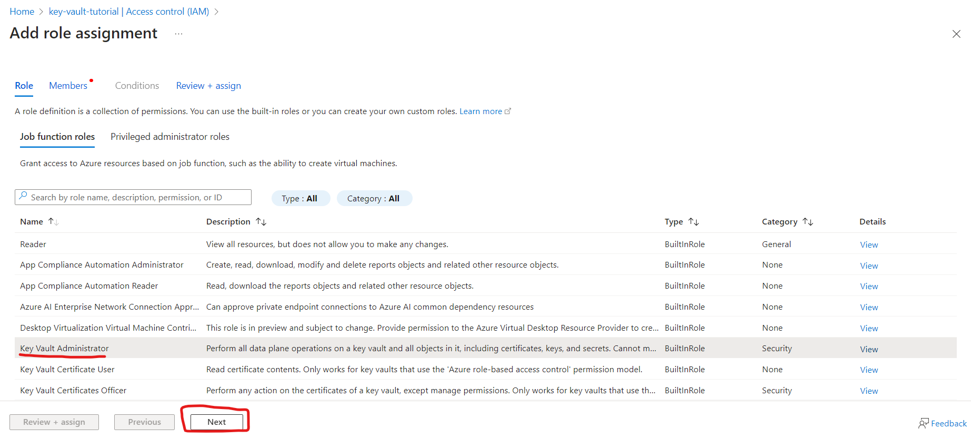
Task: Select Desktop Virtualization Virtual Machine Contributor role
Action: 486,328
